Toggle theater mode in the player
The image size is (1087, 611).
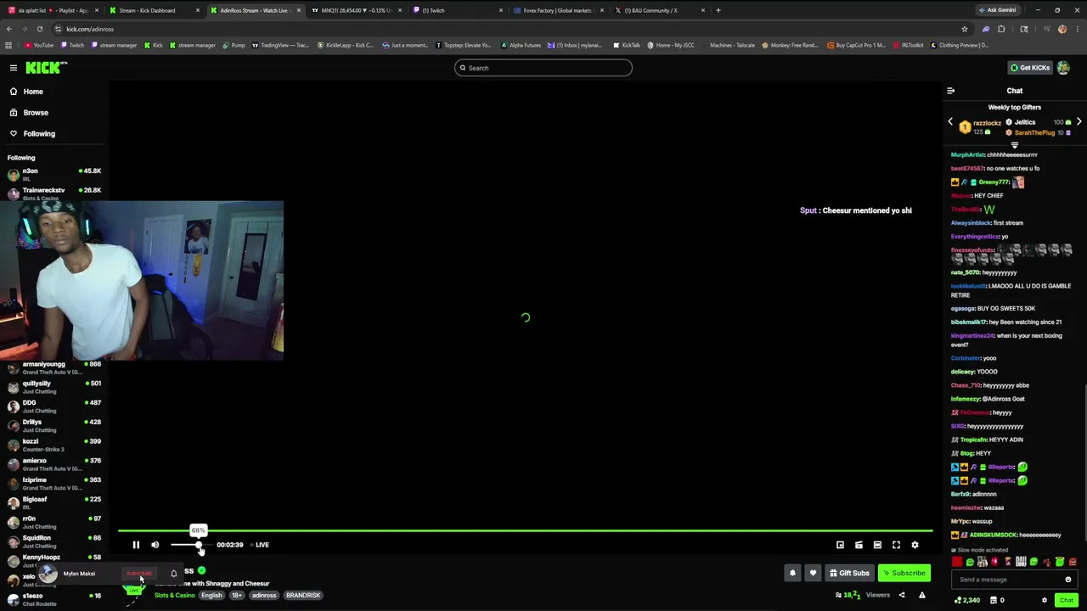pos(877,545)
